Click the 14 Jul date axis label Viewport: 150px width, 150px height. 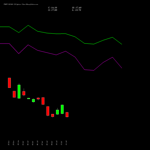click(66, 143)
